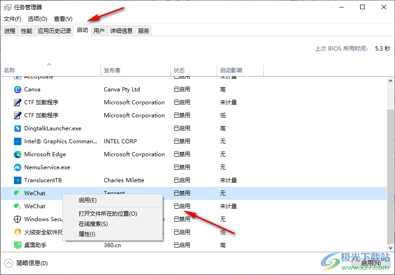
Task: Switch to the 服务 tab
Action: [x=143, y=31]
